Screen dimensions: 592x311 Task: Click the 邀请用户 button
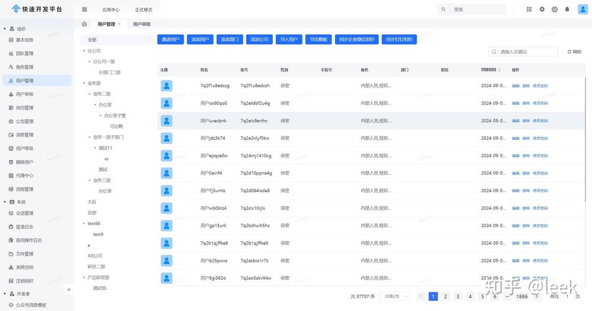coord(171,39)
